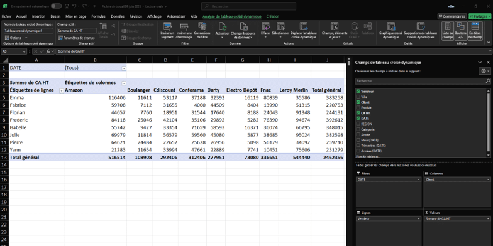Toggle En-têtes de champ display

pyautogui.click(x=475, y=31)
